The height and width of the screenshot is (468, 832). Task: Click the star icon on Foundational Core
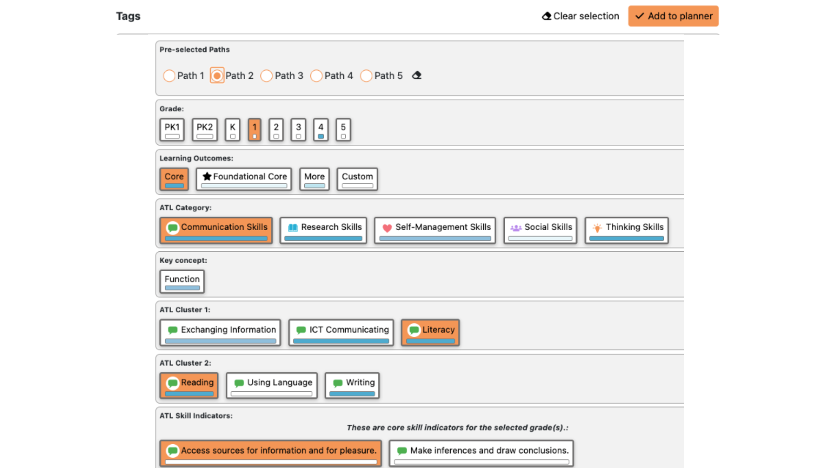pyautogui.click(x=207, y=176)
